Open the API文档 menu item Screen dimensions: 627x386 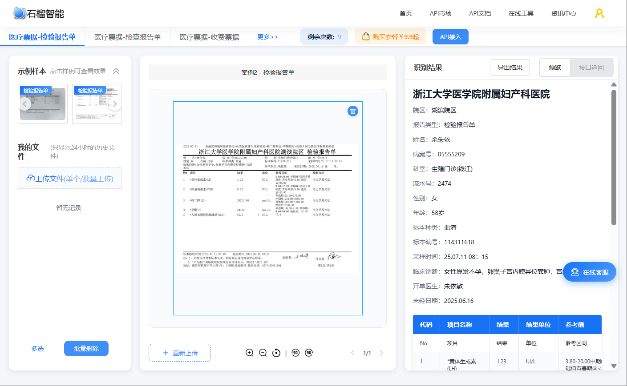tap(480, 13)
